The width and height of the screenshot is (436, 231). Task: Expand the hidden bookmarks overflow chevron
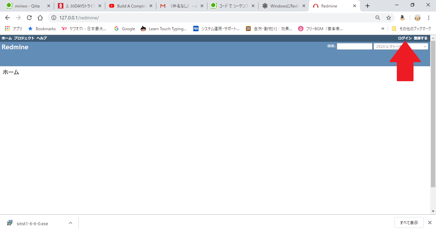point(382,29)
